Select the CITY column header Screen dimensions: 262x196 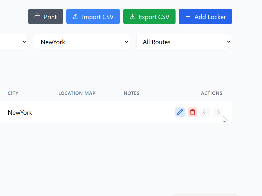pos(13,93)
